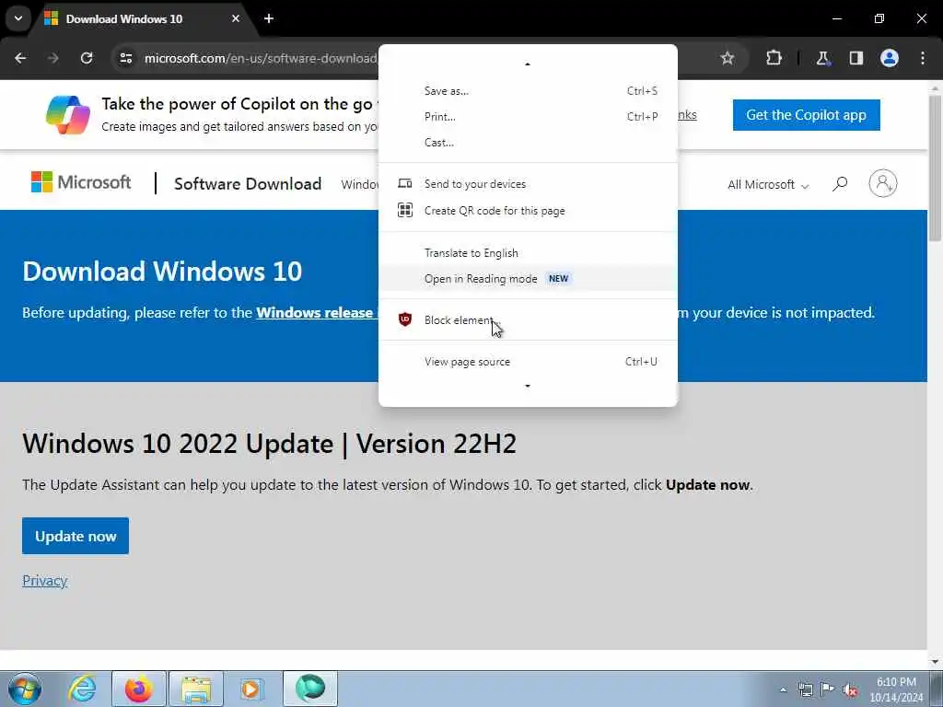Click the Copilot logo in banner

[x=68, y=114]
